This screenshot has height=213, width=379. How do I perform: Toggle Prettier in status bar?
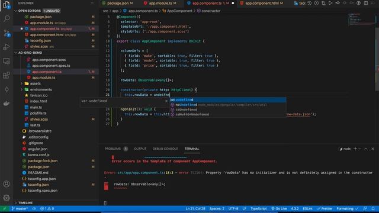(324, 209)
